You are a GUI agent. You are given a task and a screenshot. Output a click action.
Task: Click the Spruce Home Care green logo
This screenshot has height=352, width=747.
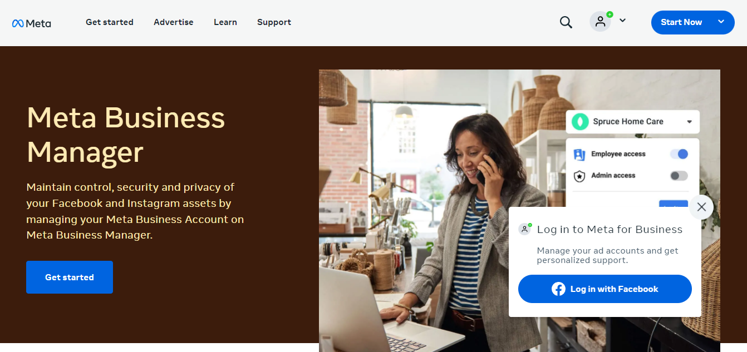pos(581,121)
